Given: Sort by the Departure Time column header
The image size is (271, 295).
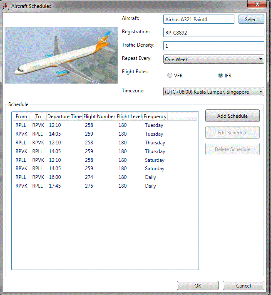Looking at the screenshot, I should [65, 117].
